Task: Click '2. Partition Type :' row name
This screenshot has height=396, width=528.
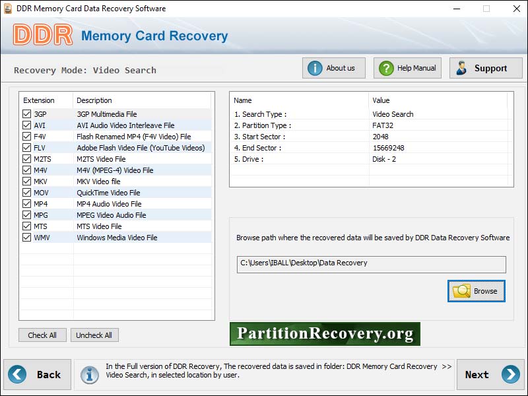Action: [x=263, y=125]
